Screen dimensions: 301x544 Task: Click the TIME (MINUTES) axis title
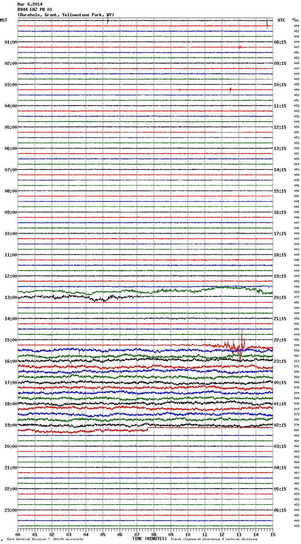[149, 539]
